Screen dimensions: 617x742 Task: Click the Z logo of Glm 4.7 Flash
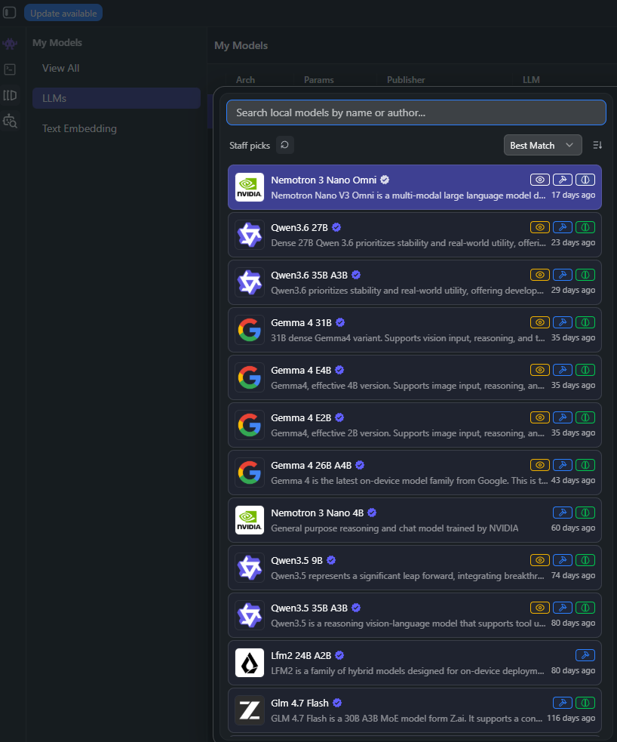250,710
